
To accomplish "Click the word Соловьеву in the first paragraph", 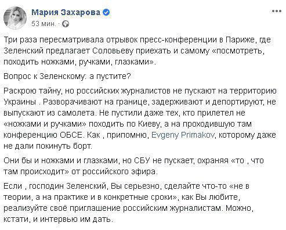I will [x=113, y=51].
